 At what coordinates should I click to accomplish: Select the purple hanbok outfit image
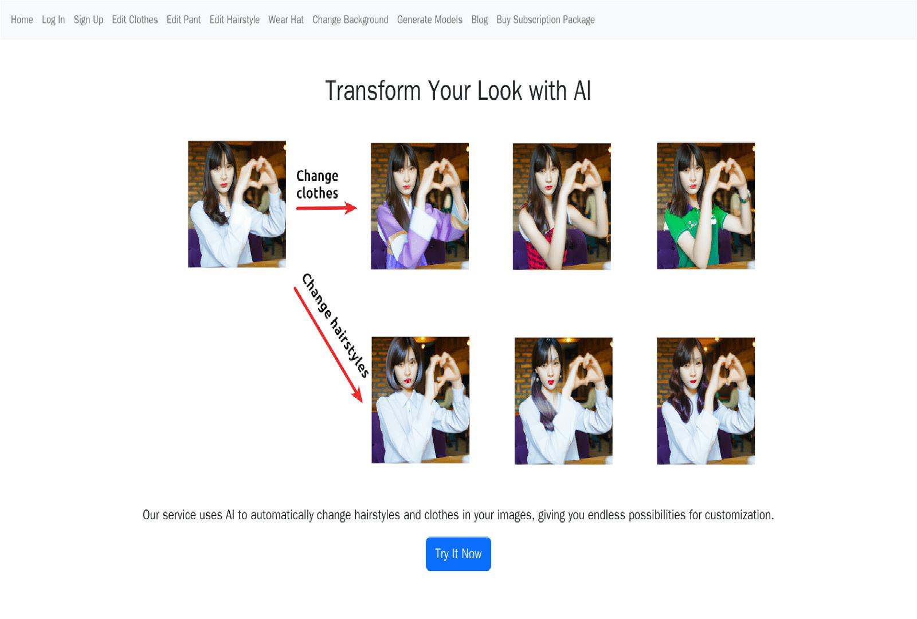click(420, 206)
